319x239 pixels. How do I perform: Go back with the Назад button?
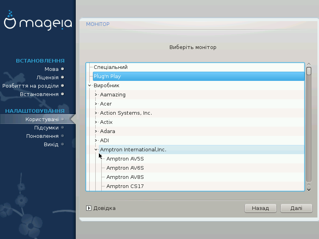(260, 208)
